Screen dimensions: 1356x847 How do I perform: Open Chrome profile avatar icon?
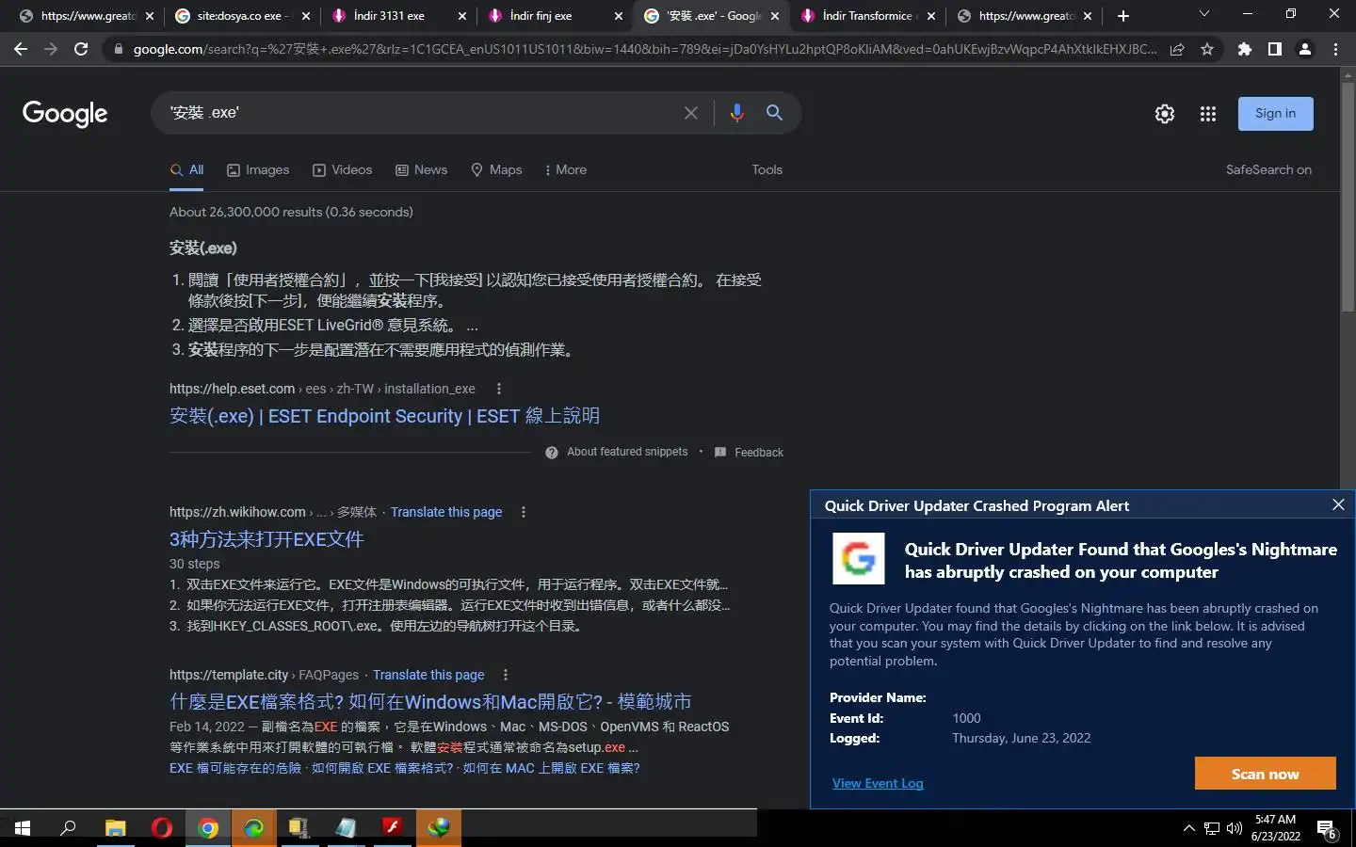(1305, 49)
